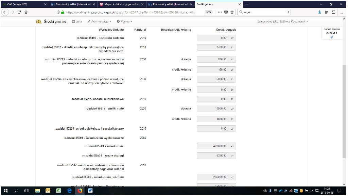Switch to the Wsparcie dziecka i jego rodziny tab
The image size is (348, 196).
pos(121,4)
